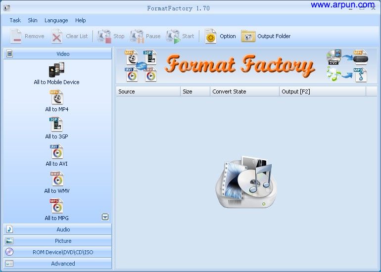Sort by the Size column header

click(195, 91)
